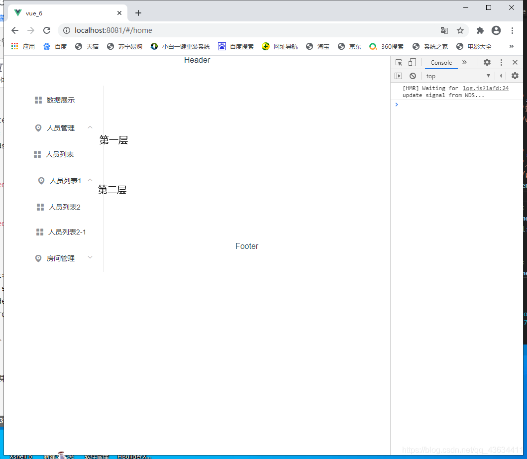
Task: Toggle the console sidebar
Action: pos(398,76)
